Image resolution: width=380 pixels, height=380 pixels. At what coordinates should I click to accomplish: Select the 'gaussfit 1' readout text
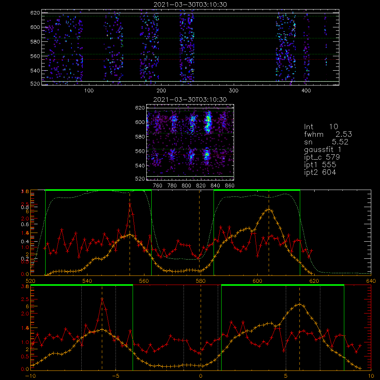tap(323, 149)
